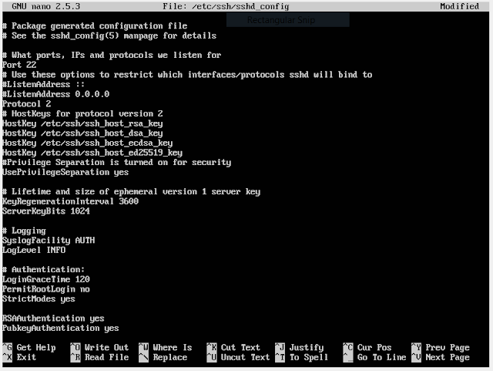
Task: Click the ^Y Prev Page shortcut
Action: 441,347
